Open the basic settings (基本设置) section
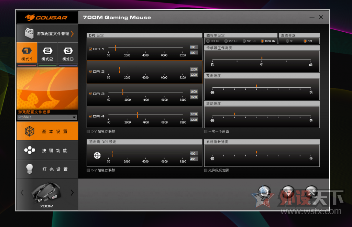 [x=47, y=131]
